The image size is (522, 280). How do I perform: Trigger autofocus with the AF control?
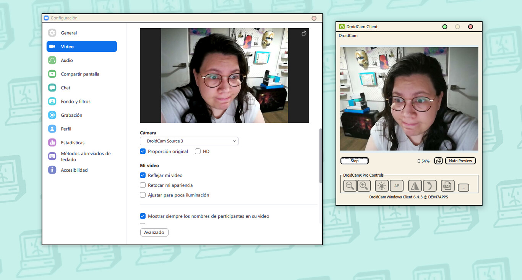pos(396,186)
